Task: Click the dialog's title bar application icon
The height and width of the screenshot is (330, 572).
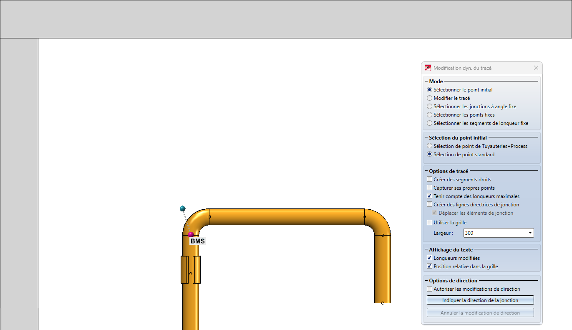Action: (428, 68)
